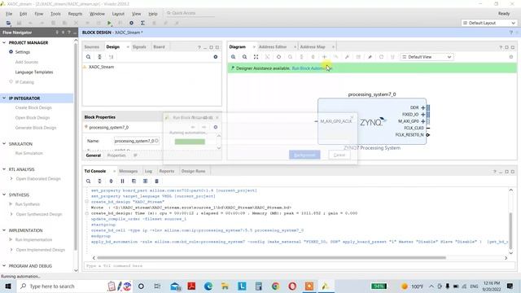Screen dimensions: 521x293
Task: Select XADC_Stream in Design hierarchy
Action: point(101,67)
